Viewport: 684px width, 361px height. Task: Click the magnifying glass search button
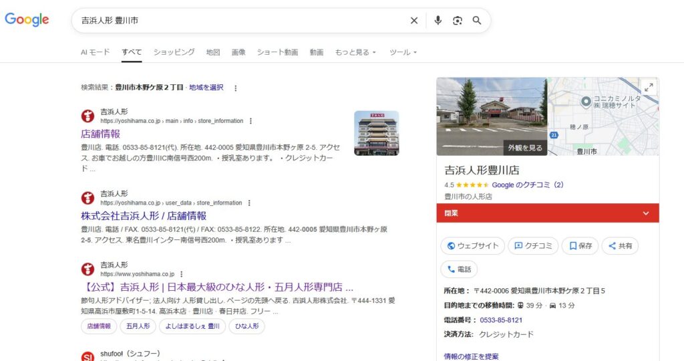point(477,21)
